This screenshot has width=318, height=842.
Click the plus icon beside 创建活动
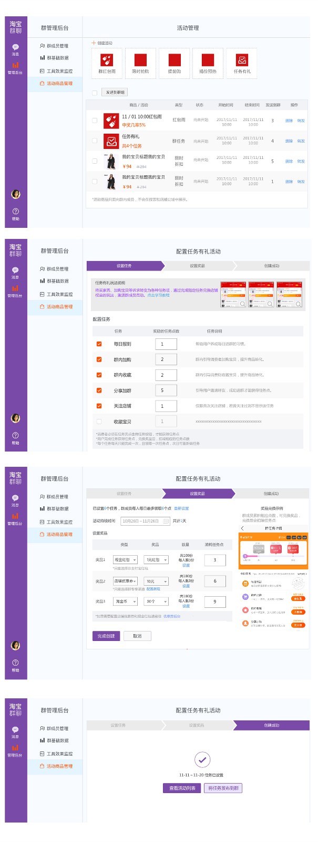(x=94, y=43)
